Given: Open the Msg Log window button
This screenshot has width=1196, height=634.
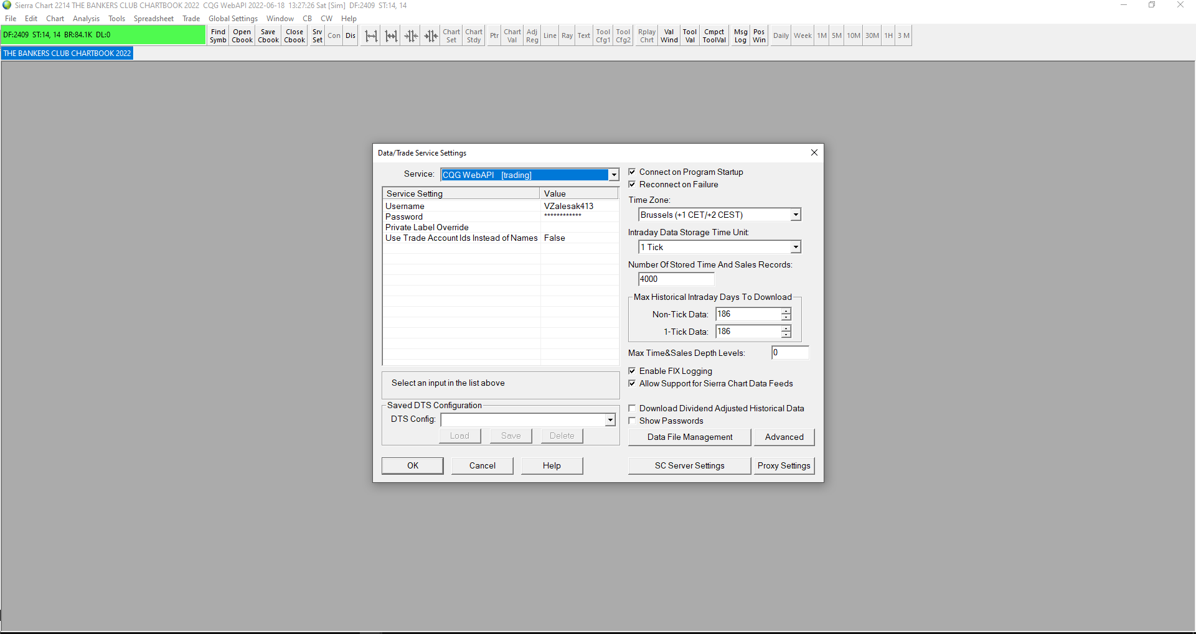Looking at the screenshot, I should click(740, 36).
